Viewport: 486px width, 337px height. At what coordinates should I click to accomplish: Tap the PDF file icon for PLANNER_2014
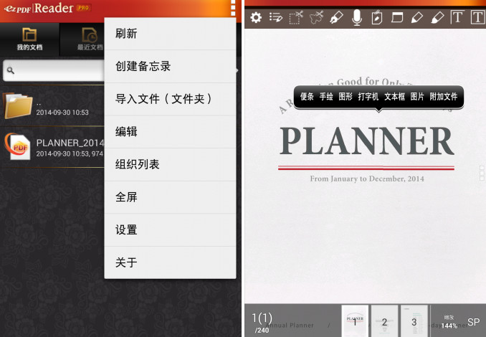coord(17,146)
